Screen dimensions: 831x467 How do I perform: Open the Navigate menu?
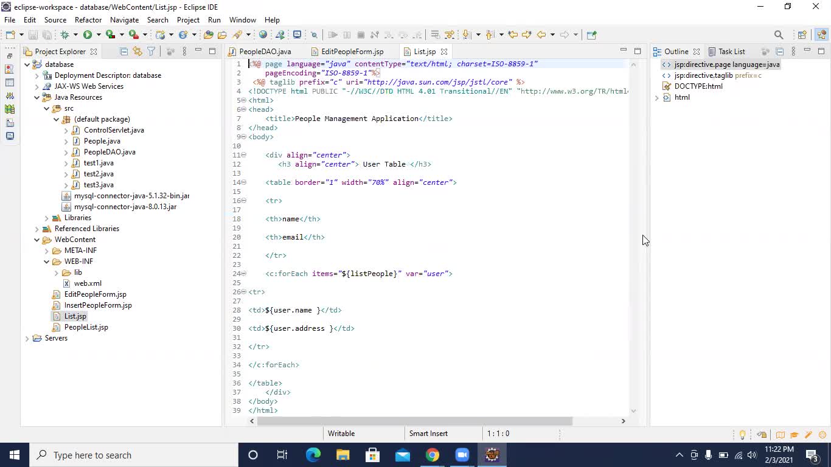point(124,20)
